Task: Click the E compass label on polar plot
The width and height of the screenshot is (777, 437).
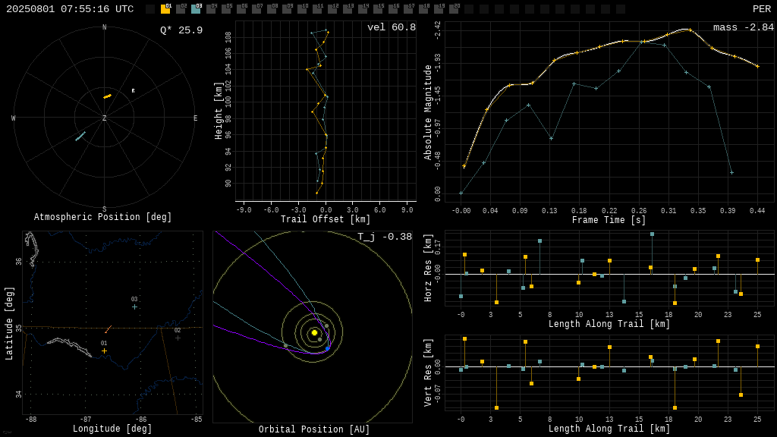Action: (195, 118)
